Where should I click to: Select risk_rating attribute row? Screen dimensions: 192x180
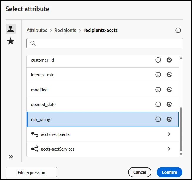tap(103, 119)
